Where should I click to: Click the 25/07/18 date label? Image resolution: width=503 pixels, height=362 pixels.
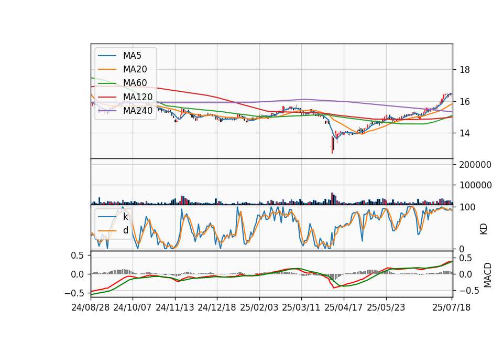tap(452, 307)
